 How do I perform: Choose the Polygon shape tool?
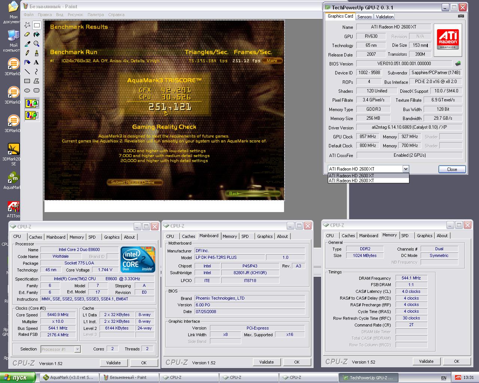click(37, 81)
